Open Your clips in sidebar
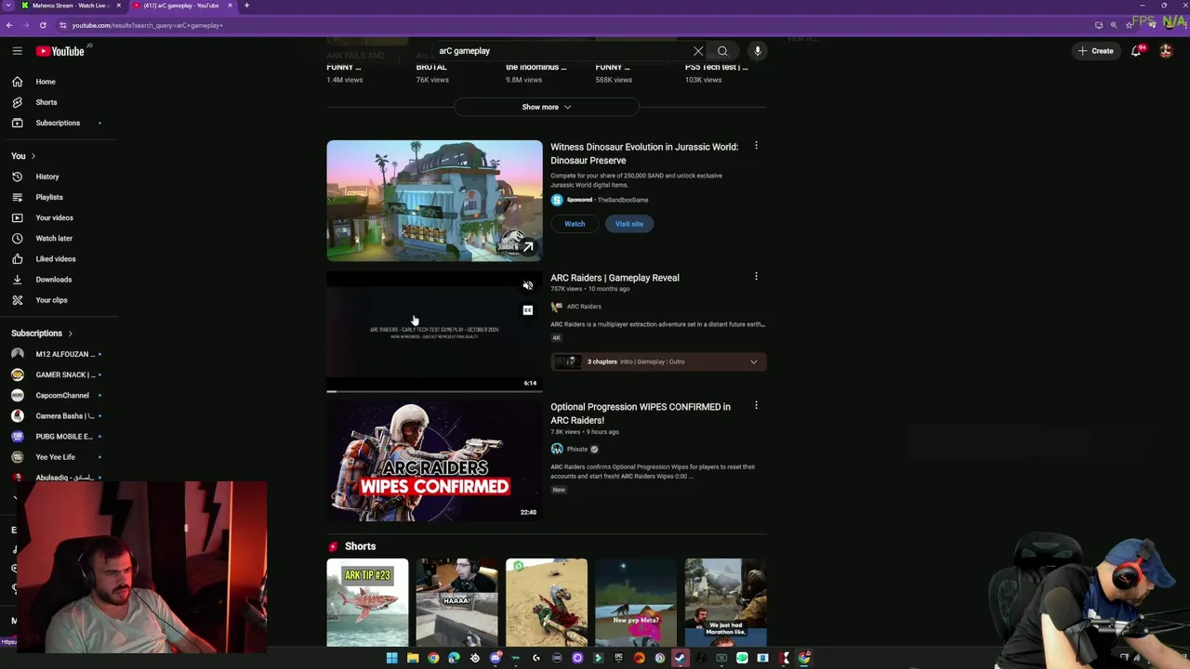1190x669 pixels. click(x=51, y=300)
